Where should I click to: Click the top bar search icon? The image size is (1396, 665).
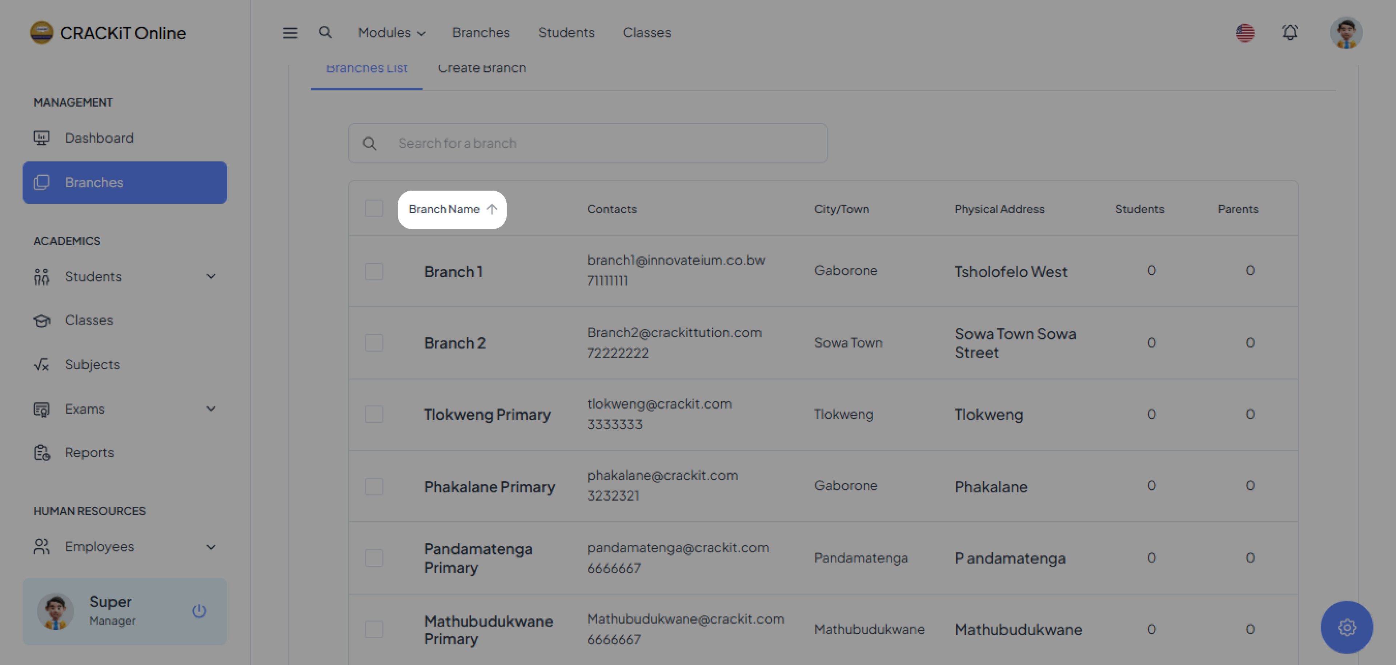[325, 32]
